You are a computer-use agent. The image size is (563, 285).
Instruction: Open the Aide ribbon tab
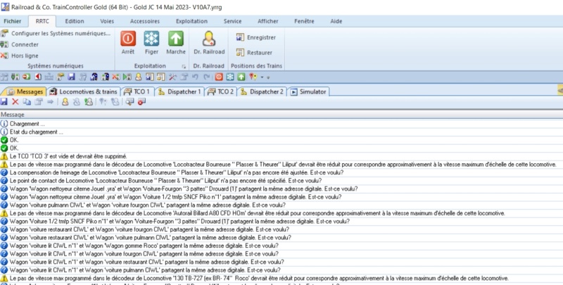(336, 21)
